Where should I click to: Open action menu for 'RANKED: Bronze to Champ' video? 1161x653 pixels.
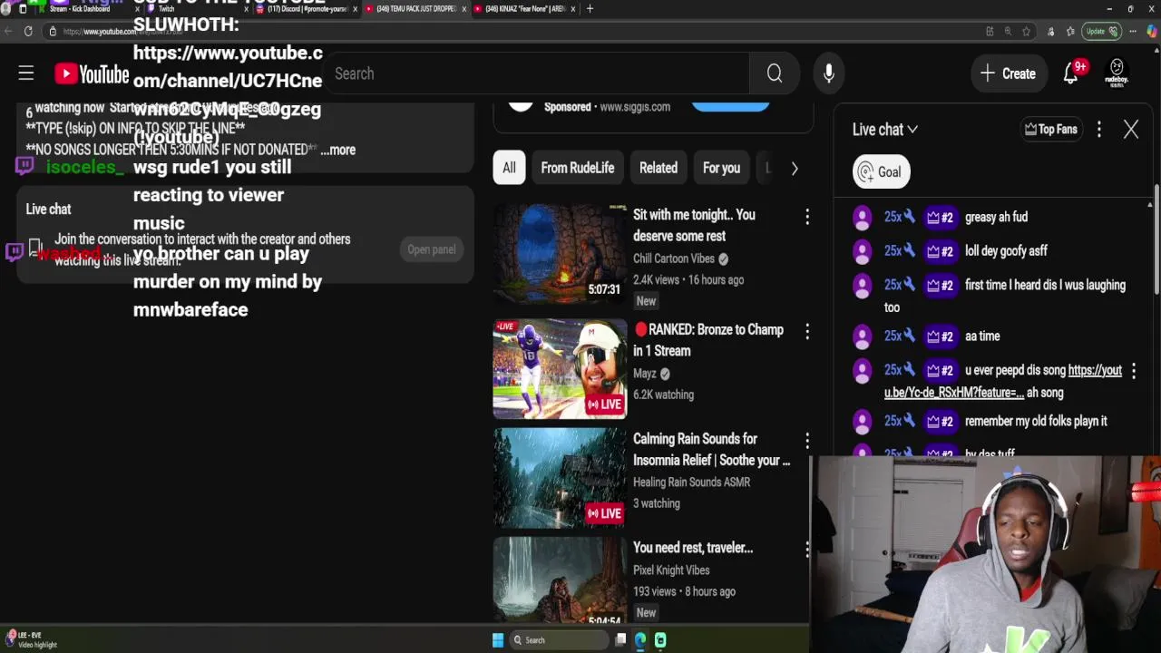tap(807, 331)
